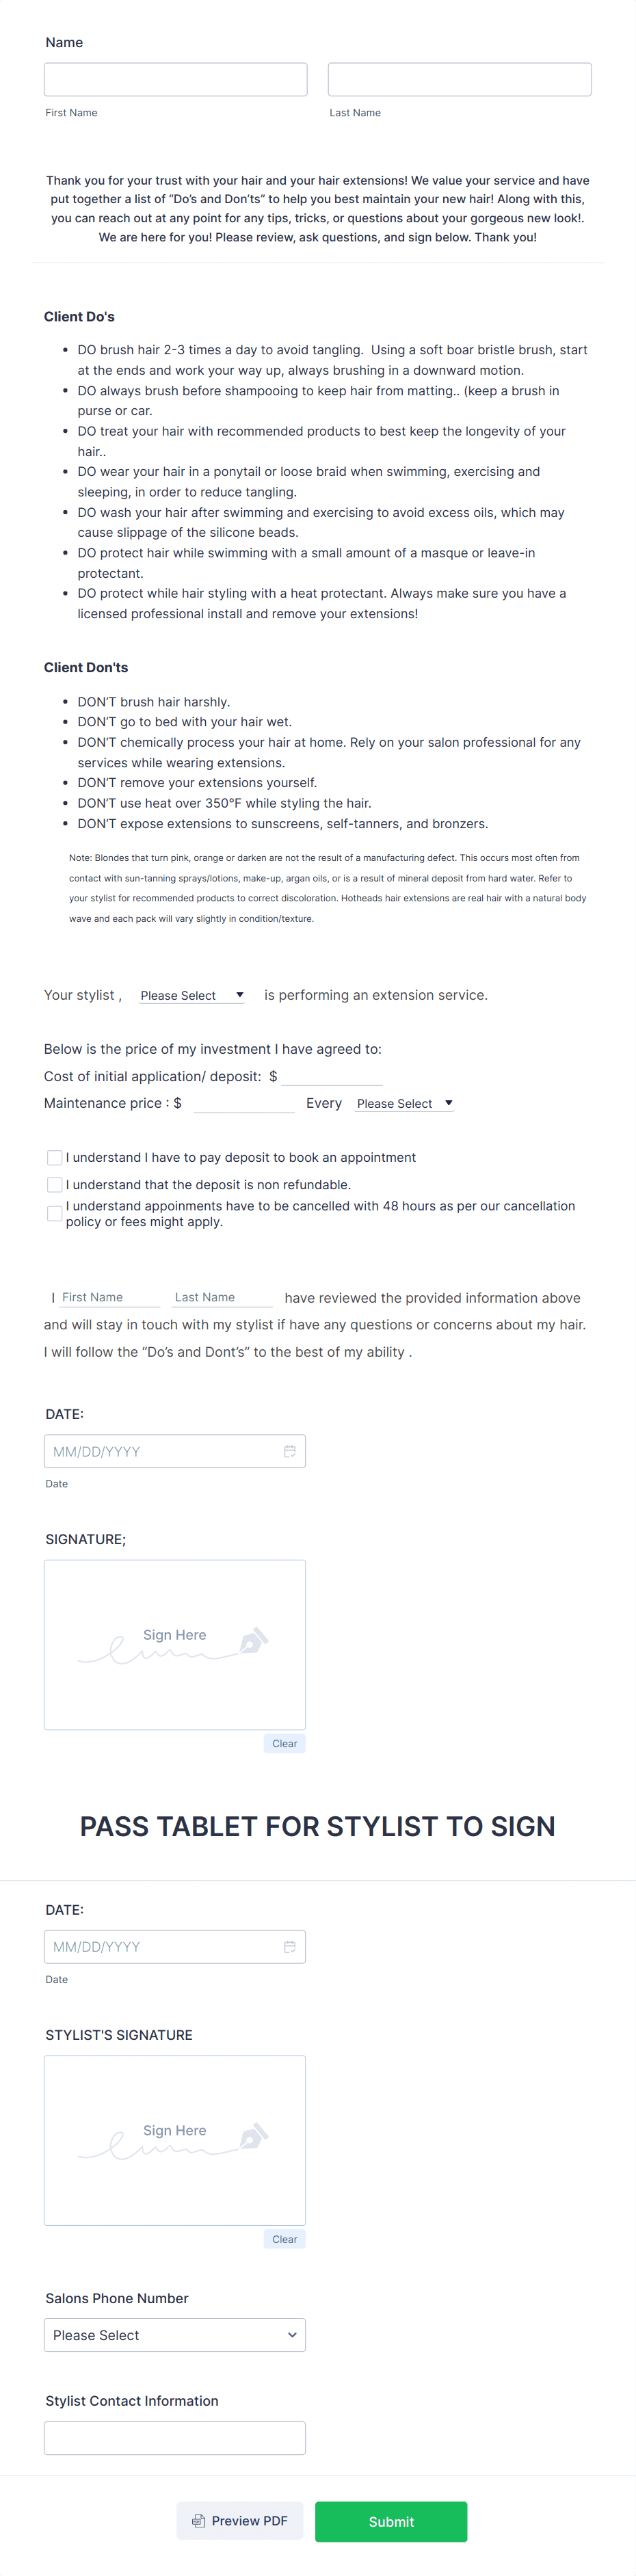The height and width of the screenshot is (2576, 636).
Task: Expand the Every frequency dropdown
Action: pos(403,1103)
